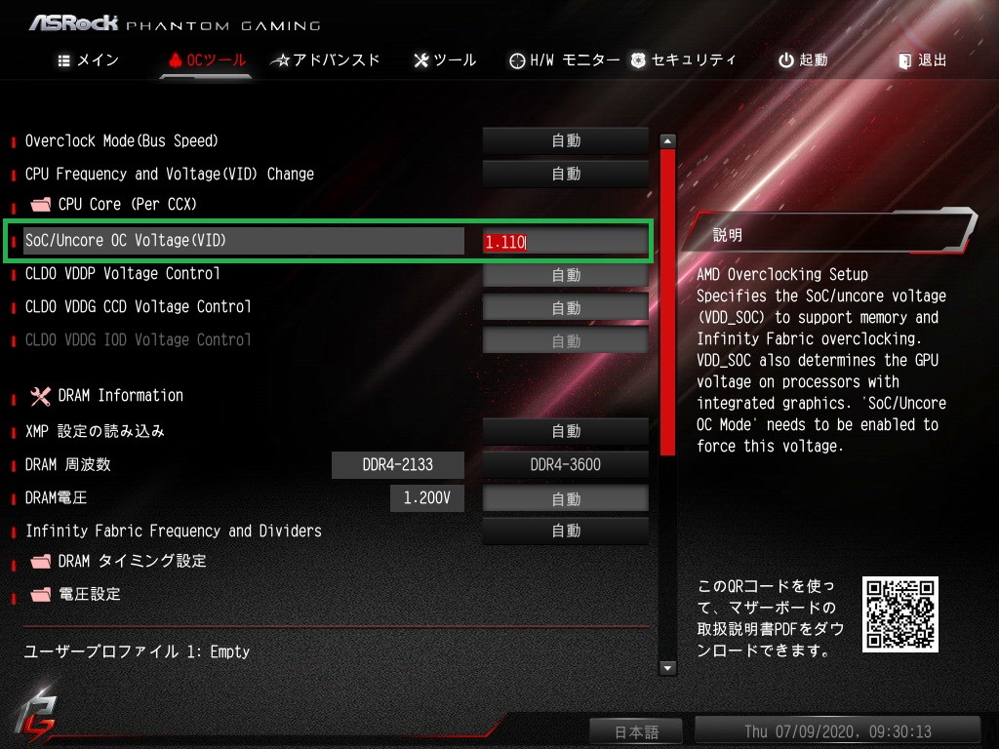Click the 日本語 language button
999x749 pixels.
point(636,731)
